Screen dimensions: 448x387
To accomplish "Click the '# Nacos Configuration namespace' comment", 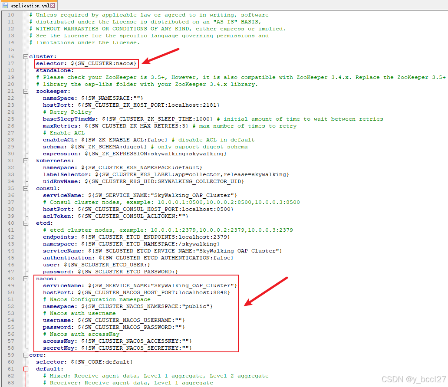I will [x=96, y=300].
